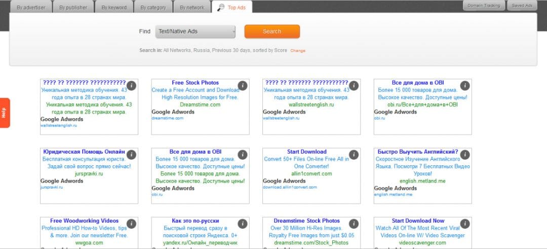Click info icon on Start Download ad
547x249 pixels.
354,155
